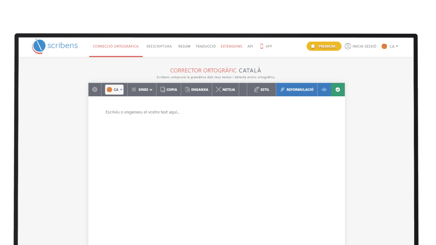Image resolution: width=436 pixels, height=245 pixels.
Task: Open the API menu item
Action: point(250,46)
